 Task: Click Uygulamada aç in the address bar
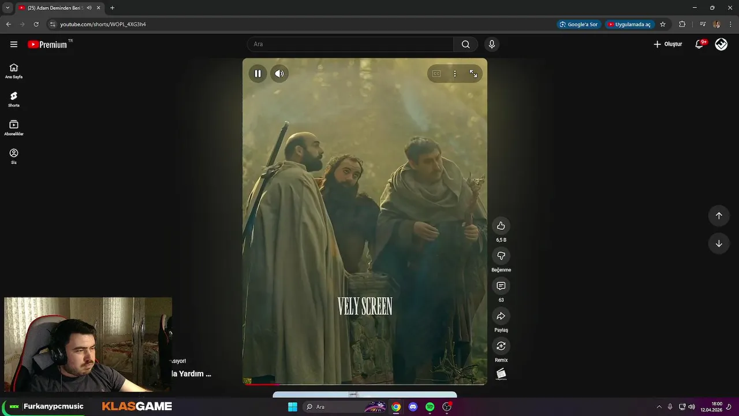pyautogui.click(x=629, y=24)
